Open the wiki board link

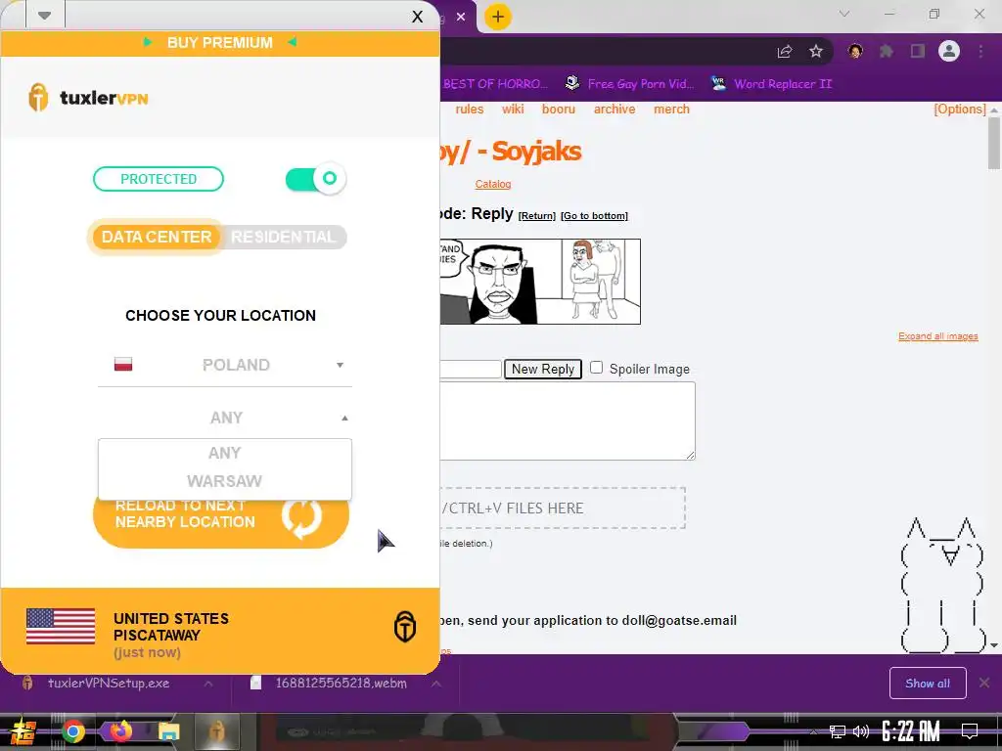(513, 110)
